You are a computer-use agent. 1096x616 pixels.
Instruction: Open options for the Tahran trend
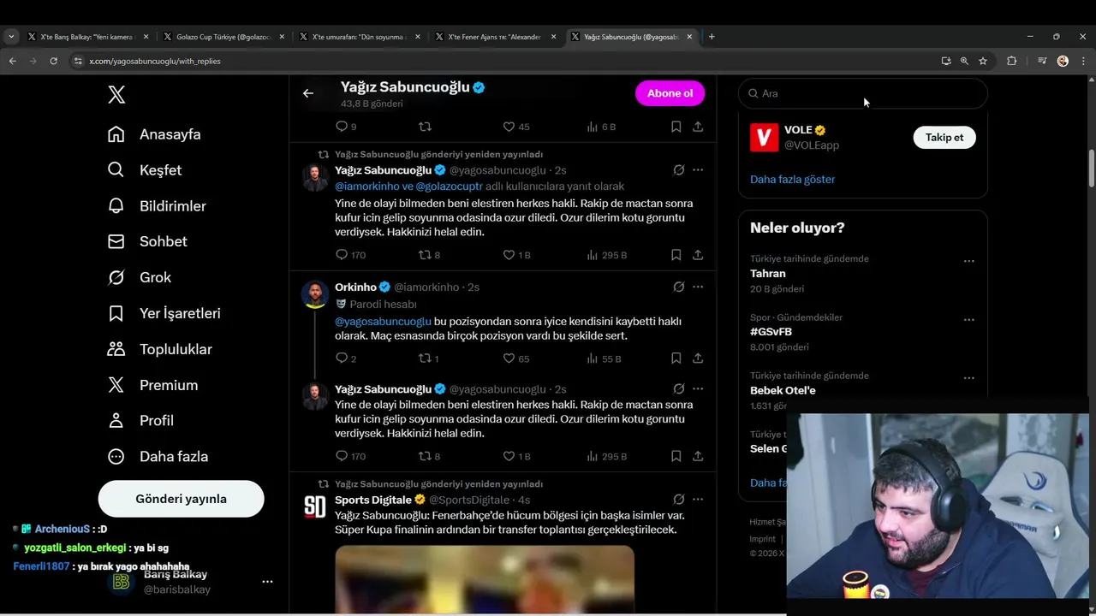[x=968, y=261]
